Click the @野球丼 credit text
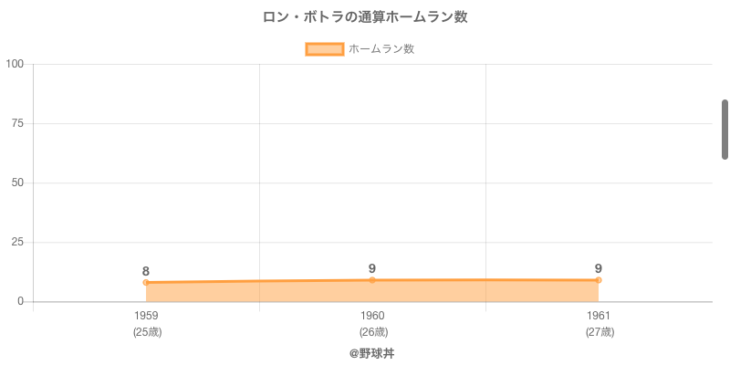Screen dimensions: 730x365 click(x=372, y=353)
